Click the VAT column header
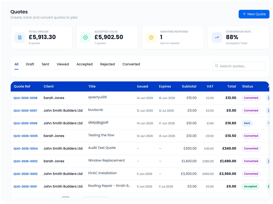This screenshot has width=273, height=204. coord(210,86)
